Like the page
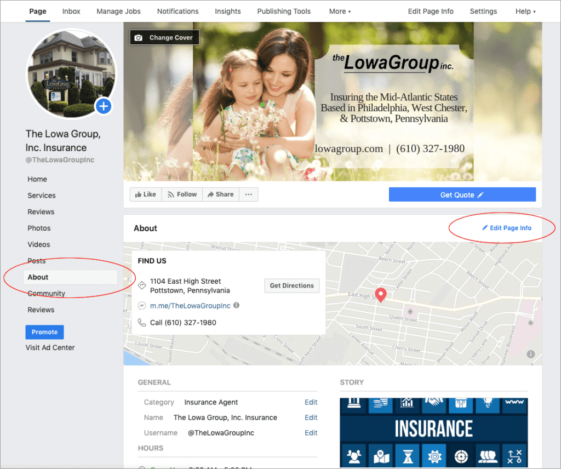Image resolution: width=561 pixels, height=469 pixels. [146, 195]
